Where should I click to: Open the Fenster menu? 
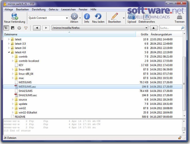coord(83,10)
